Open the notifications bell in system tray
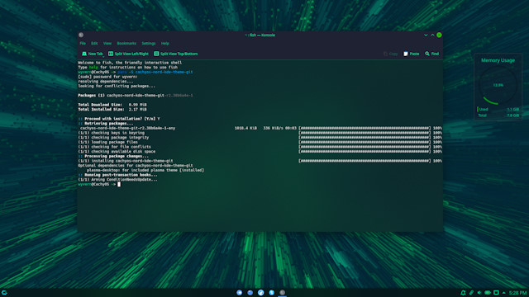This screenshot has height=297, width=529. pos(463,293)
